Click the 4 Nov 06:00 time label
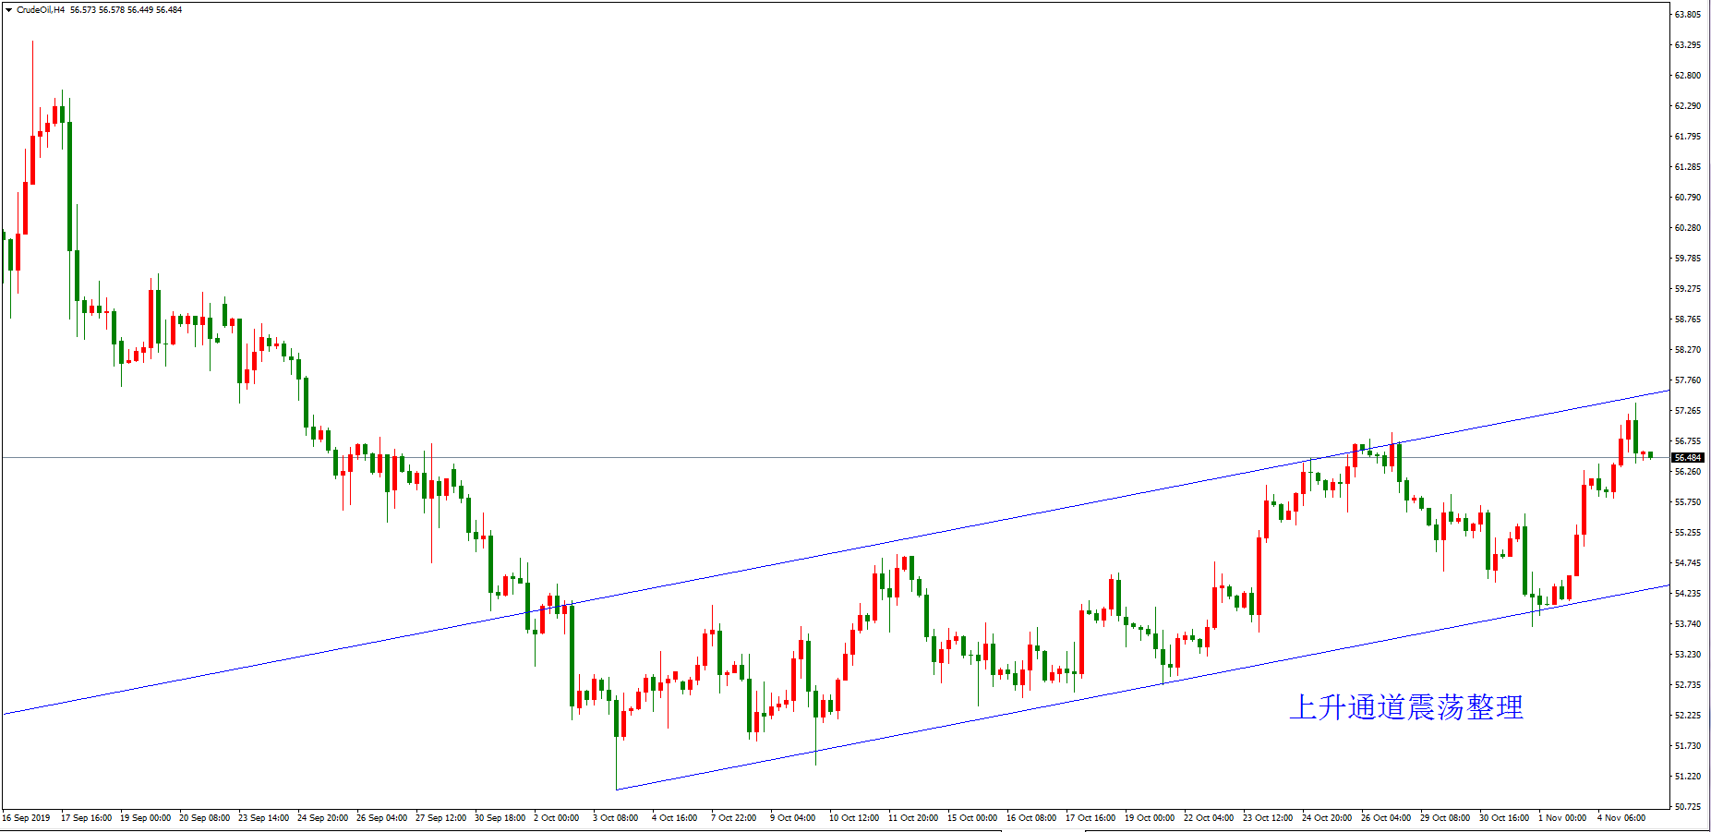 (1621, 818)
